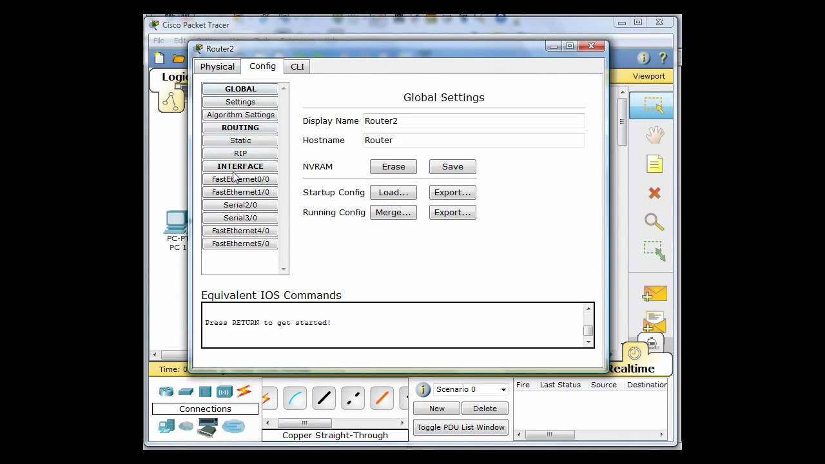Erase the NVRAM
825x464 pixels.
[393, 166]
